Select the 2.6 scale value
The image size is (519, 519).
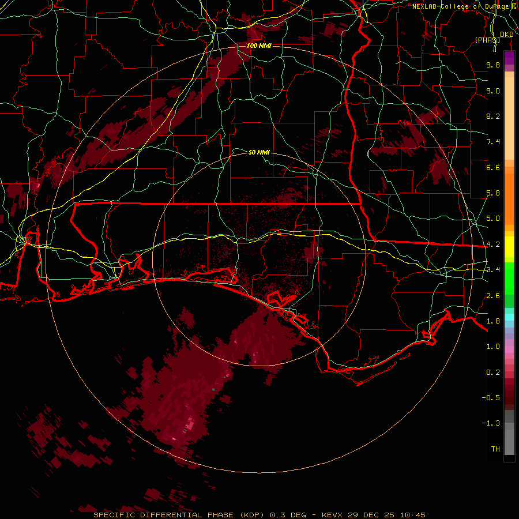click(493, 296)
